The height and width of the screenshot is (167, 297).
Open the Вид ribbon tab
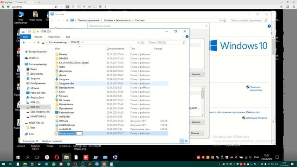[x=68, y=37]
